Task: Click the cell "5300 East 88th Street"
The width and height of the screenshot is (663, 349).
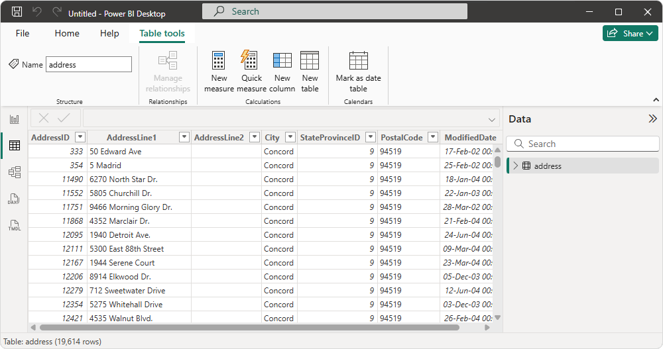Action: pyautogui.click(x=139, y=249)
